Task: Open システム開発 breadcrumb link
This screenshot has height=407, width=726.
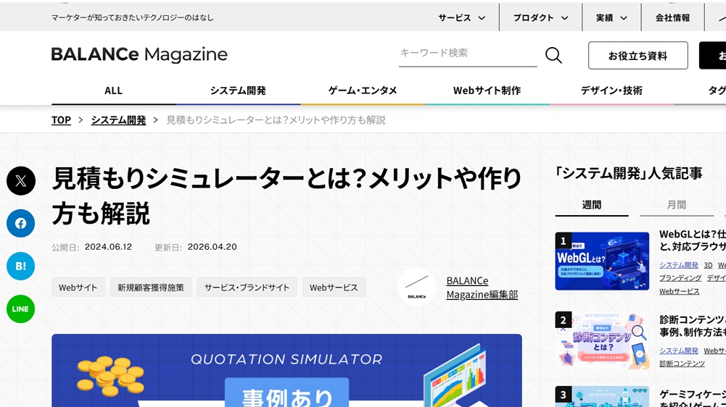Action: click(x=118, y=120)
